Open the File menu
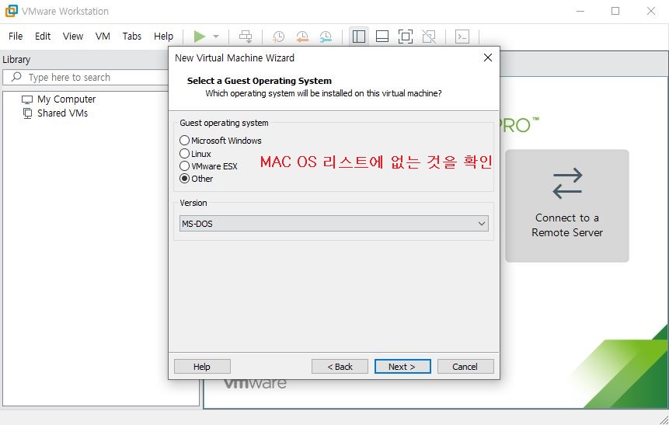The image size is (669, 425). (16, 37)
